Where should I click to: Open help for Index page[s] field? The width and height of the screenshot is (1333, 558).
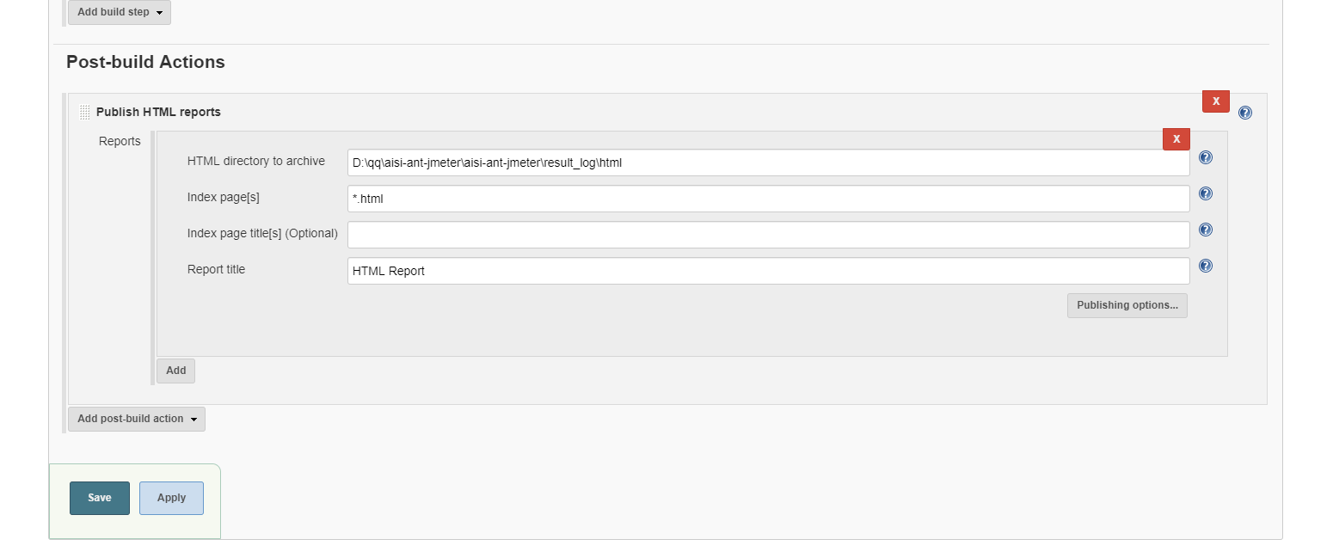point(1205,193)
